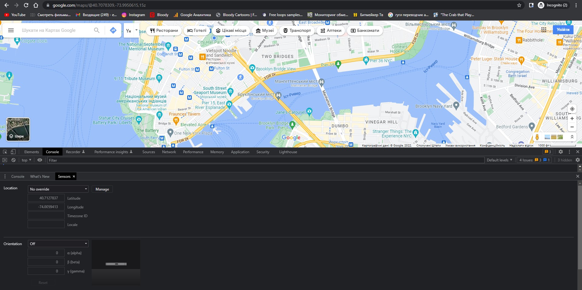Open DevTools settings gear
Screen dimensions: 582x290
coord(561,152)
